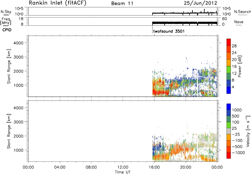Click '4000' on the power panel range axis
The height and width of the screenshot is (174, 251).
tap(19, 43)
